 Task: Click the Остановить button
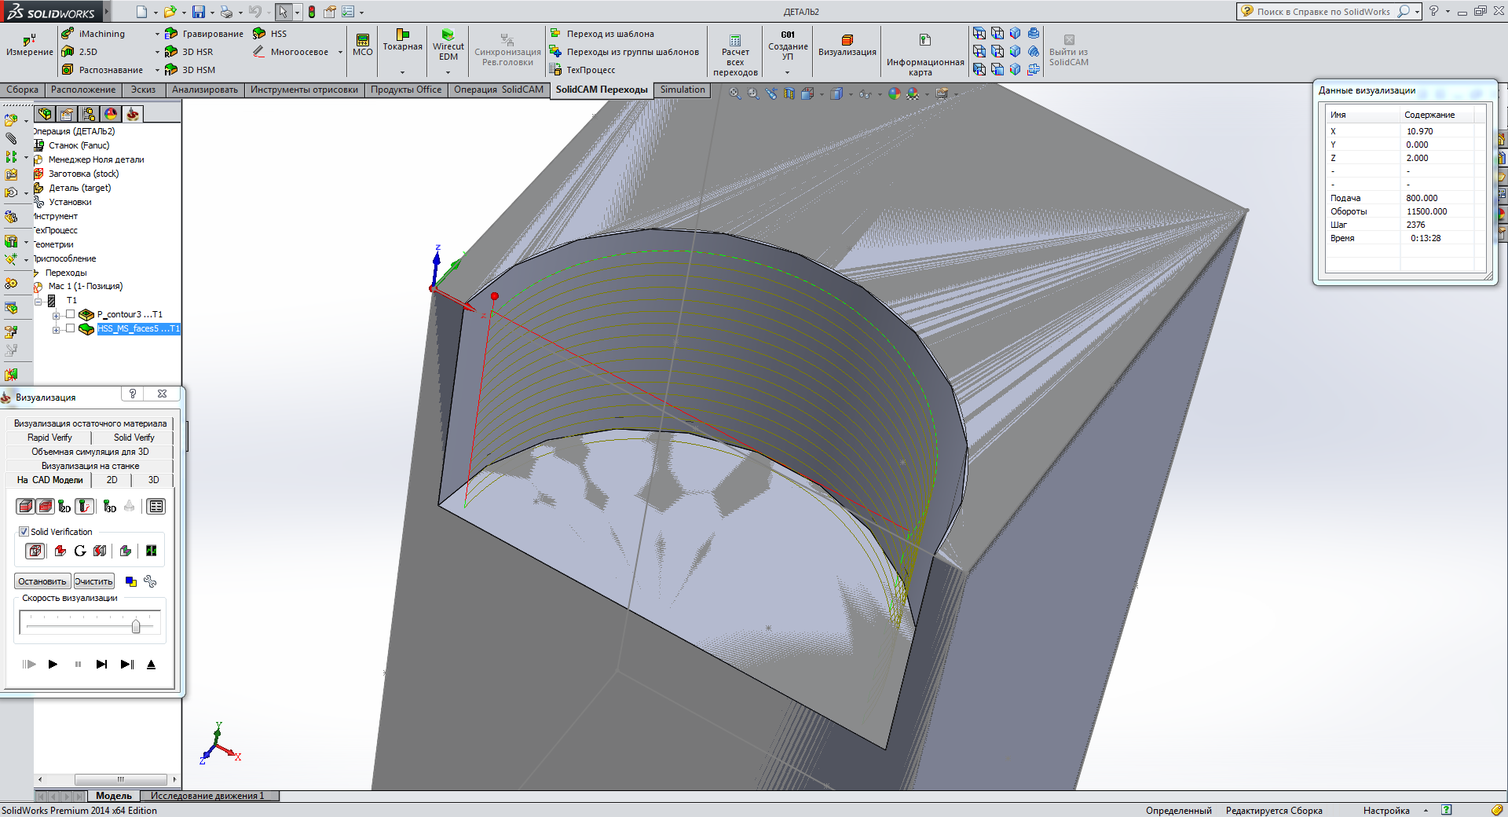click(42, 581)
